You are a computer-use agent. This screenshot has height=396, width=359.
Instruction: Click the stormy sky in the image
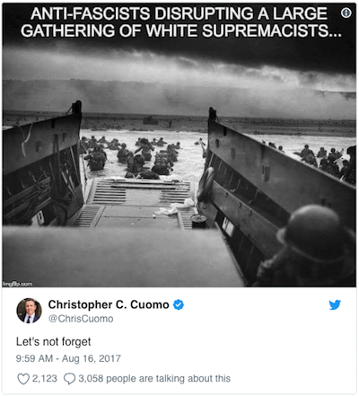click(179, 75)
